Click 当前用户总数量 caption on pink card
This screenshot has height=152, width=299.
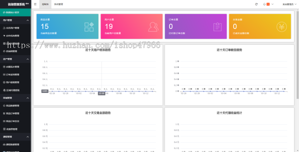(113, 33)
